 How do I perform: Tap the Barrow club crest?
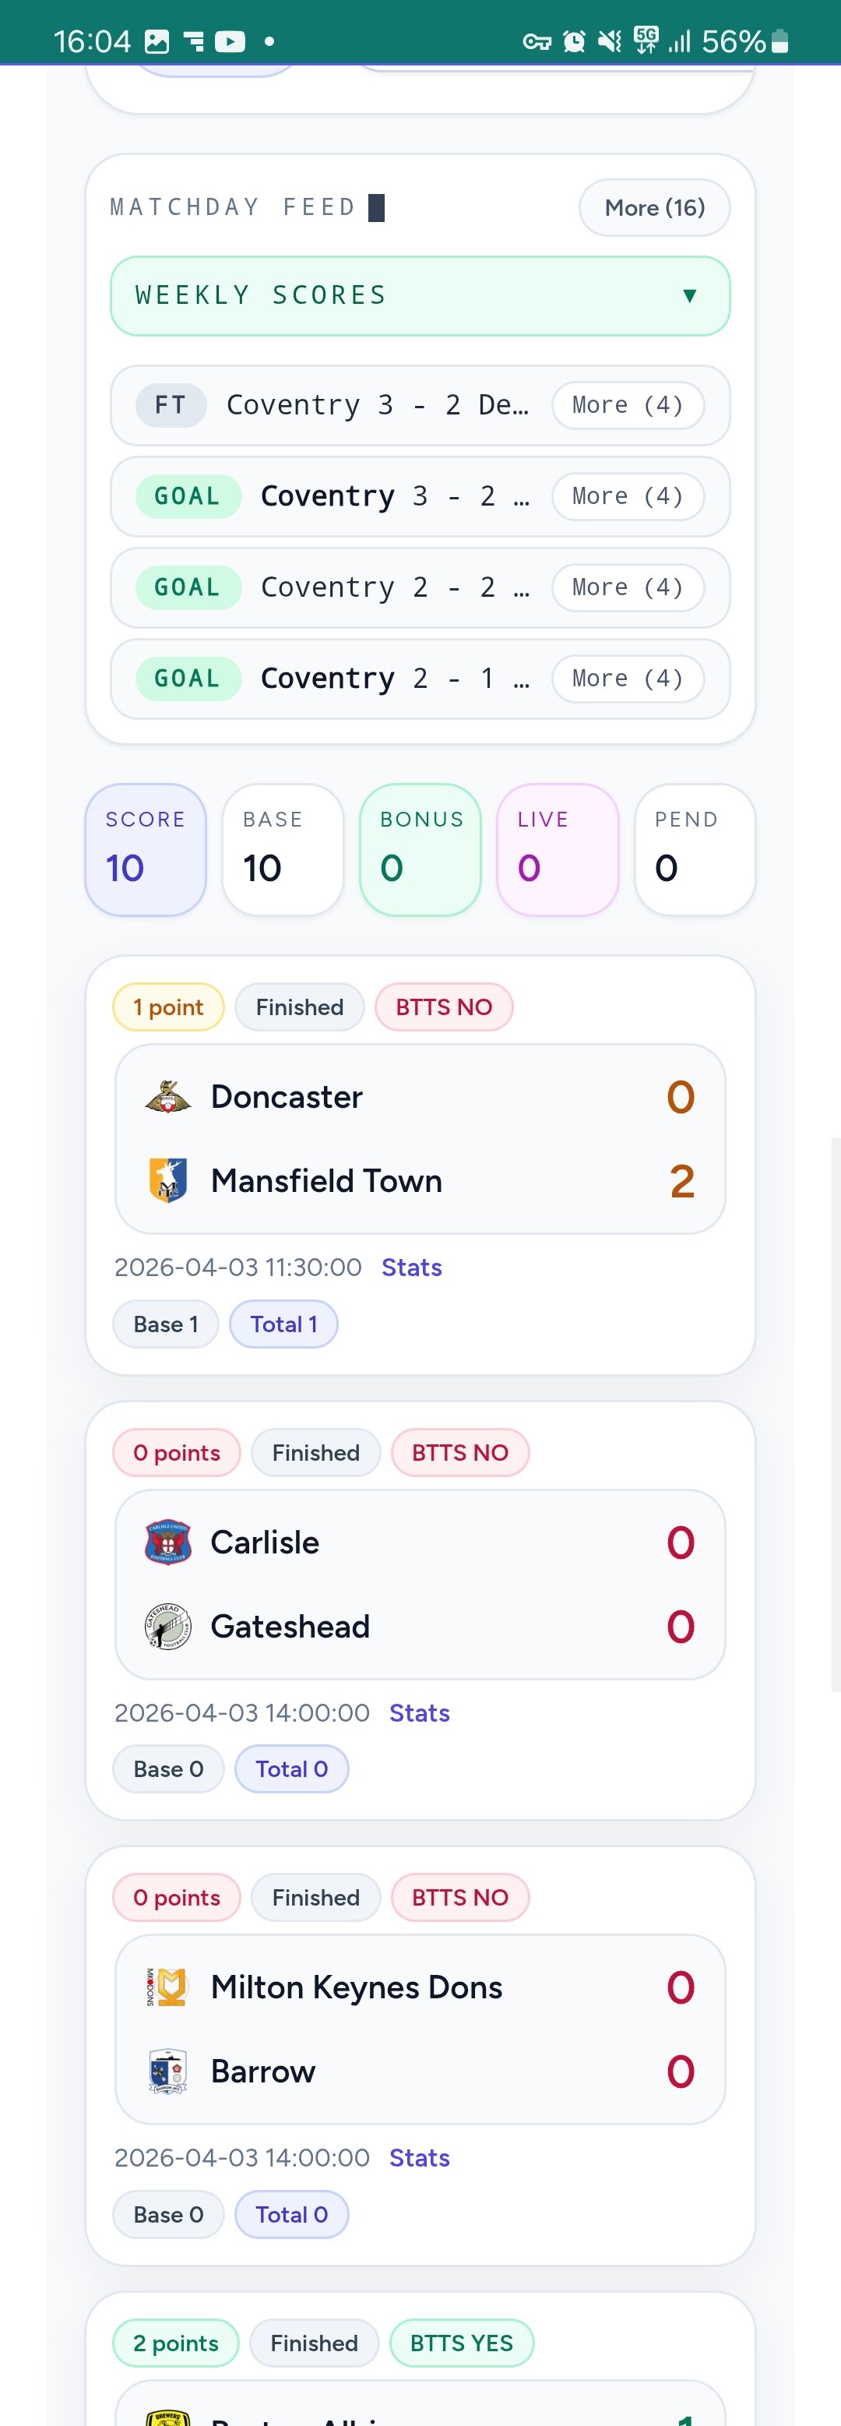167,2071
